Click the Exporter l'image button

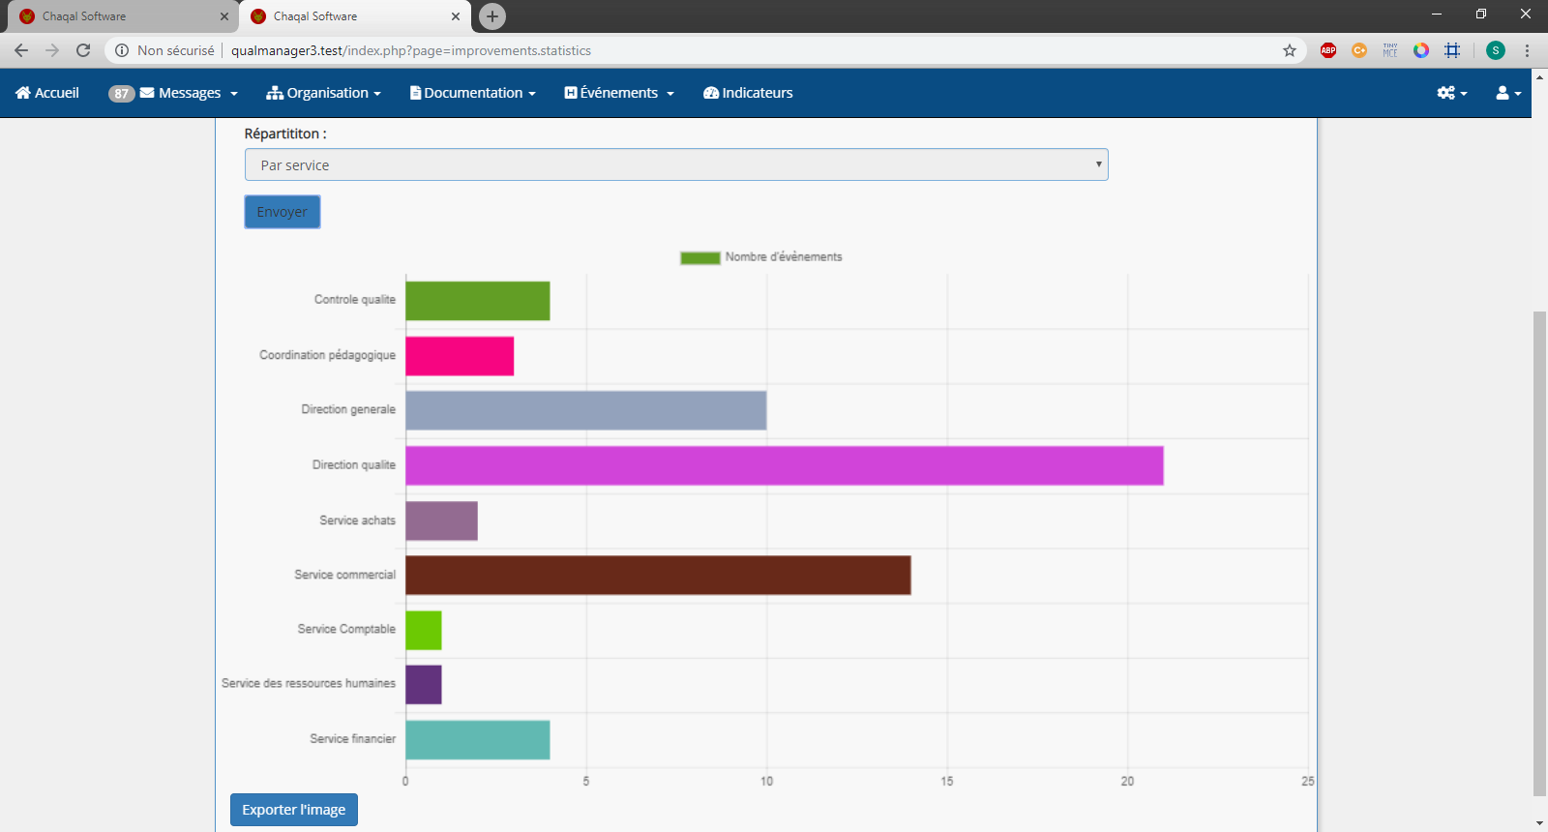point(294,810)
